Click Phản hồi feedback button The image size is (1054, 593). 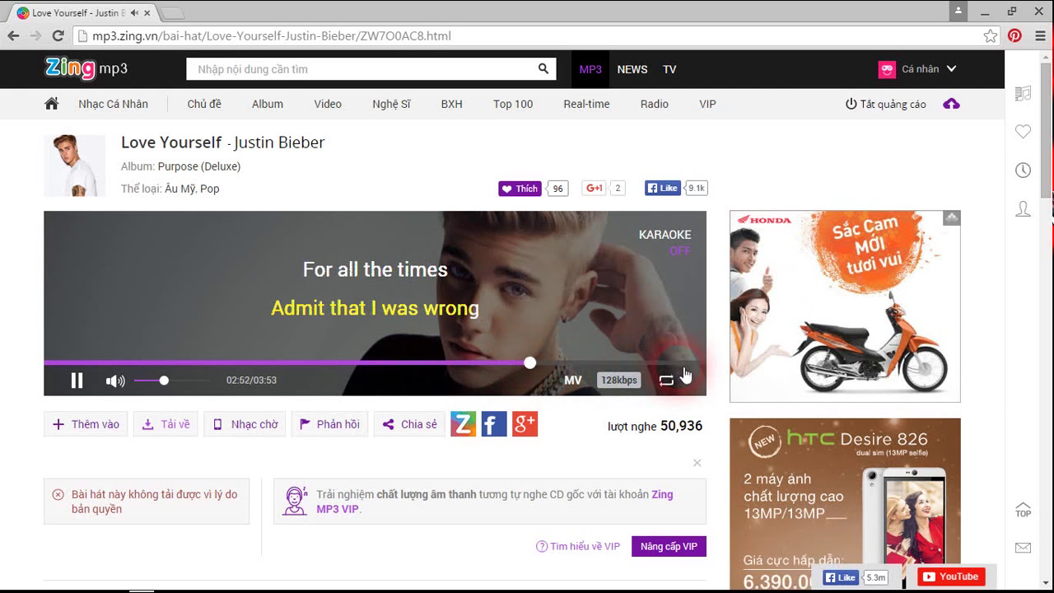(x=329, y=424)
